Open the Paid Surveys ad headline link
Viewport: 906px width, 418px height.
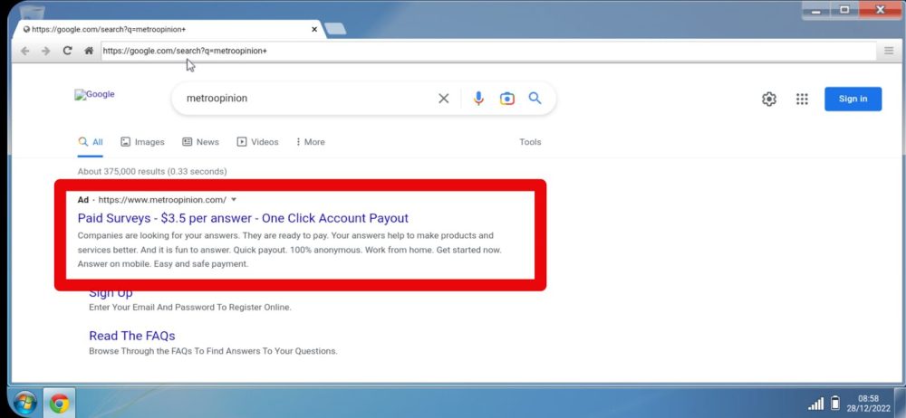[243, 218]
